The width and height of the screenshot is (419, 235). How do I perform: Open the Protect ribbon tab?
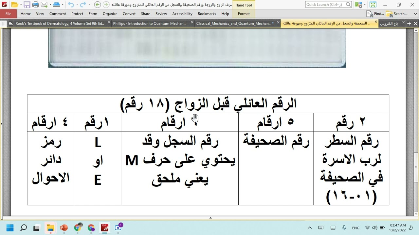[77, 14]
